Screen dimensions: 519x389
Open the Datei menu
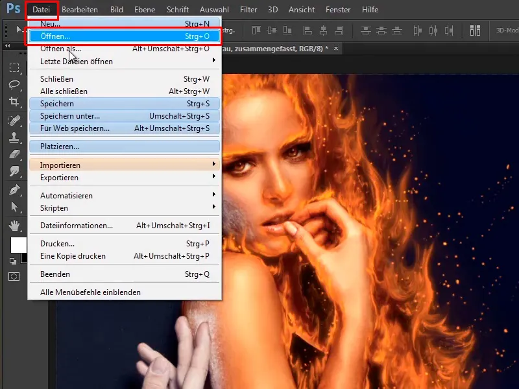(41, 10)
